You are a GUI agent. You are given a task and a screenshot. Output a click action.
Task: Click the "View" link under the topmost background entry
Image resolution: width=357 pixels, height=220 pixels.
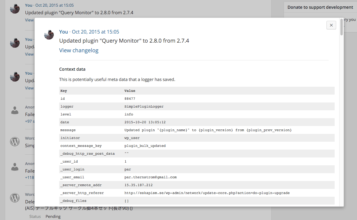[x=29, y=20]
